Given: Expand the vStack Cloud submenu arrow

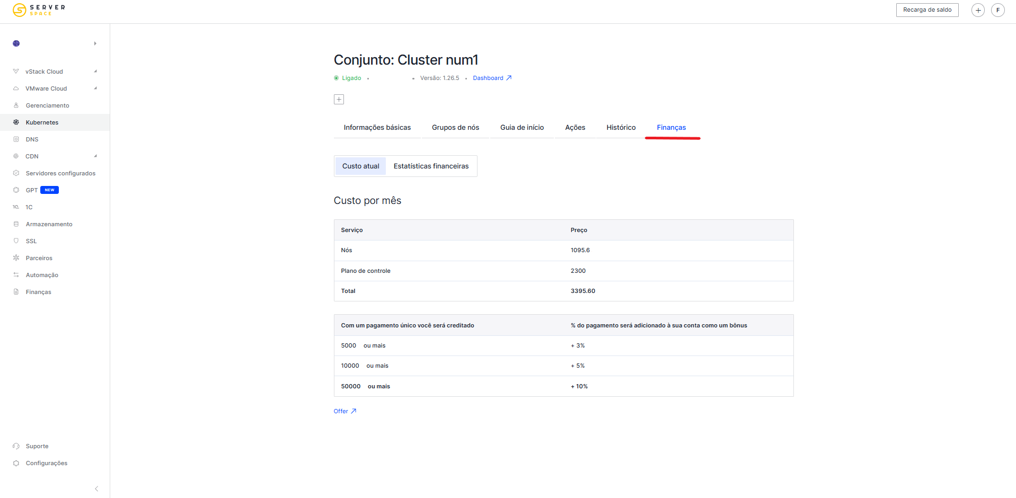Looking at the screenshot, I should [x=95, y=72].
